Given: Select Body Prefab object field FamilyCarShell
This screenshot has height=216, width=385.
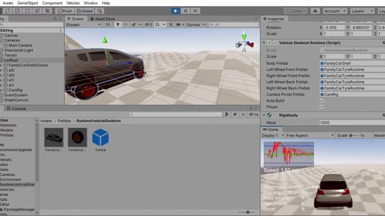Looking at the screenshot, I should click(352, 63).
